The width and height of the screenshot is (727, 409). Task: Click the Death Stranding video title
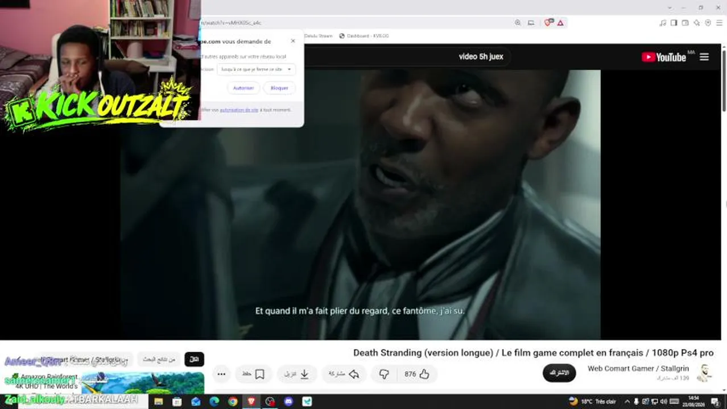[533, 353]
